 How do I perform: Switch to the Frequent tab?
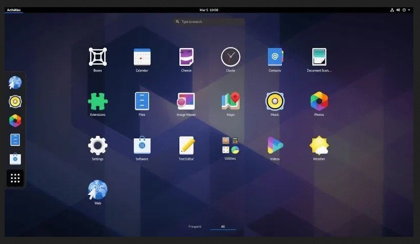[195, 226]
